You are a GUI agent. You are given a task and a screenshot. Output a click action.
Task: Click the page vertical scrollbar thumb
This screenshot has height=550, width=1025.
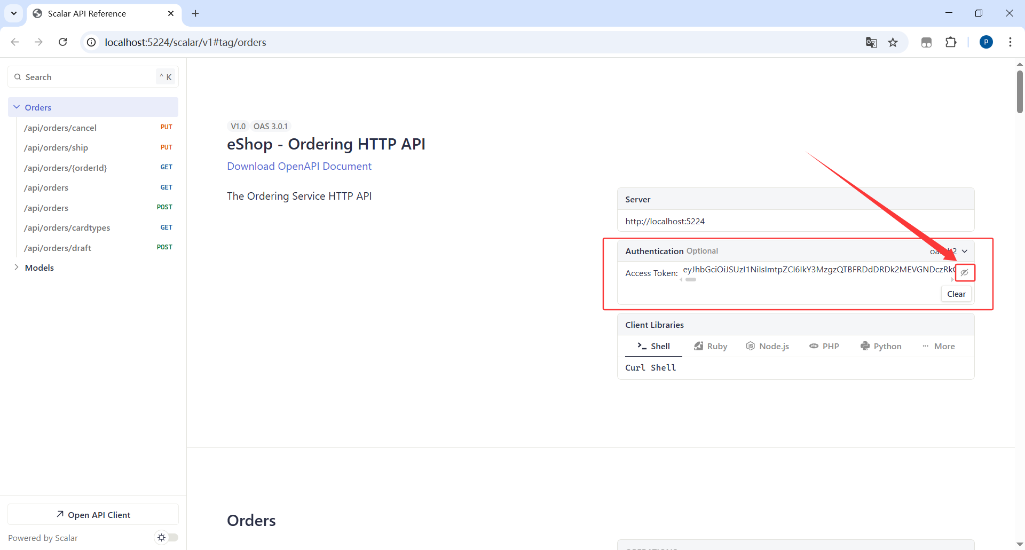1020,91
